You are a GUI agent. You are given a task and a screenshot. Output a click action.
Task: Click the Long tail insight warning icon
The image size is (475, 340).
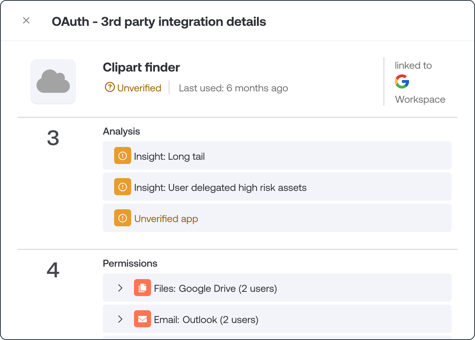pyautogui.click(x=123, y=155)
